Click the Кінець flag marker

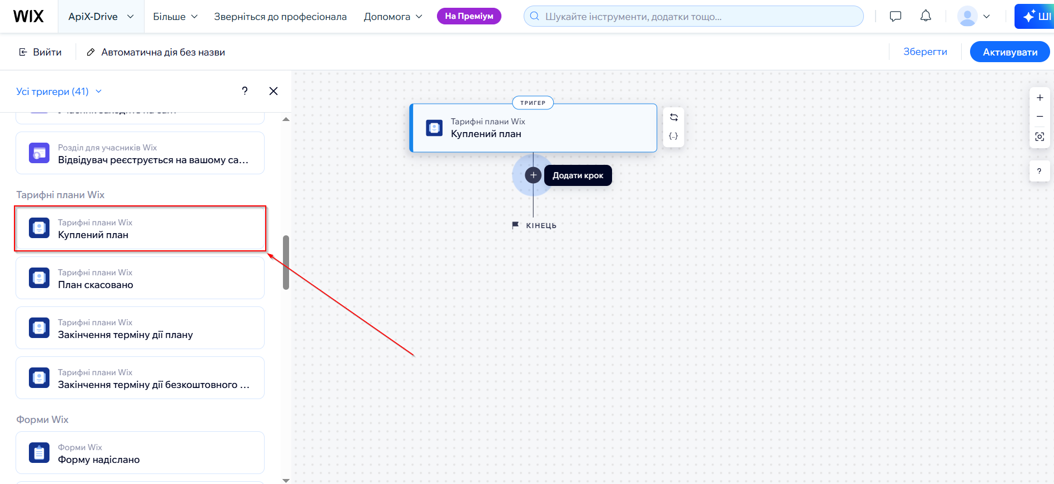coord(515,225)
